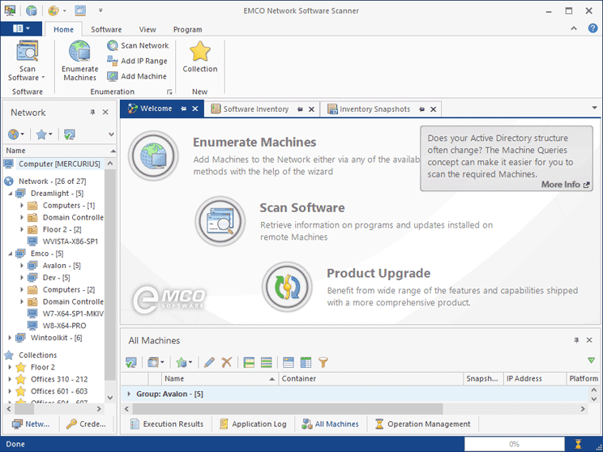Open the Scan Software ribbon button
The width and height of the screenshot is (603, 452).
27,62
